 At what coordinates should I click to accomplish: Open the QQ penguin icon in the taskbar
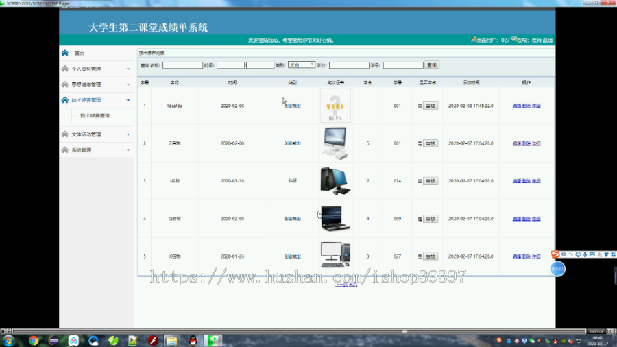click(x=193, y=341)
